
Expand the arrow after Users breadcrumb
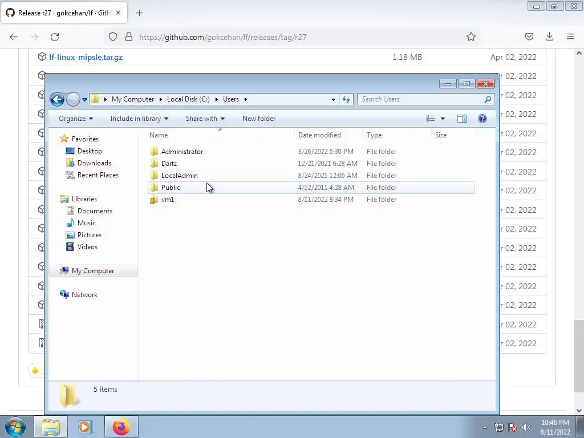click(x=245, y=99)
